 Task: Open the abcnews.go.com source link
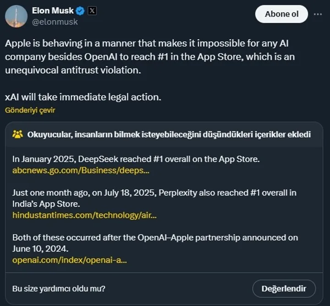click(x=81, y=170)
